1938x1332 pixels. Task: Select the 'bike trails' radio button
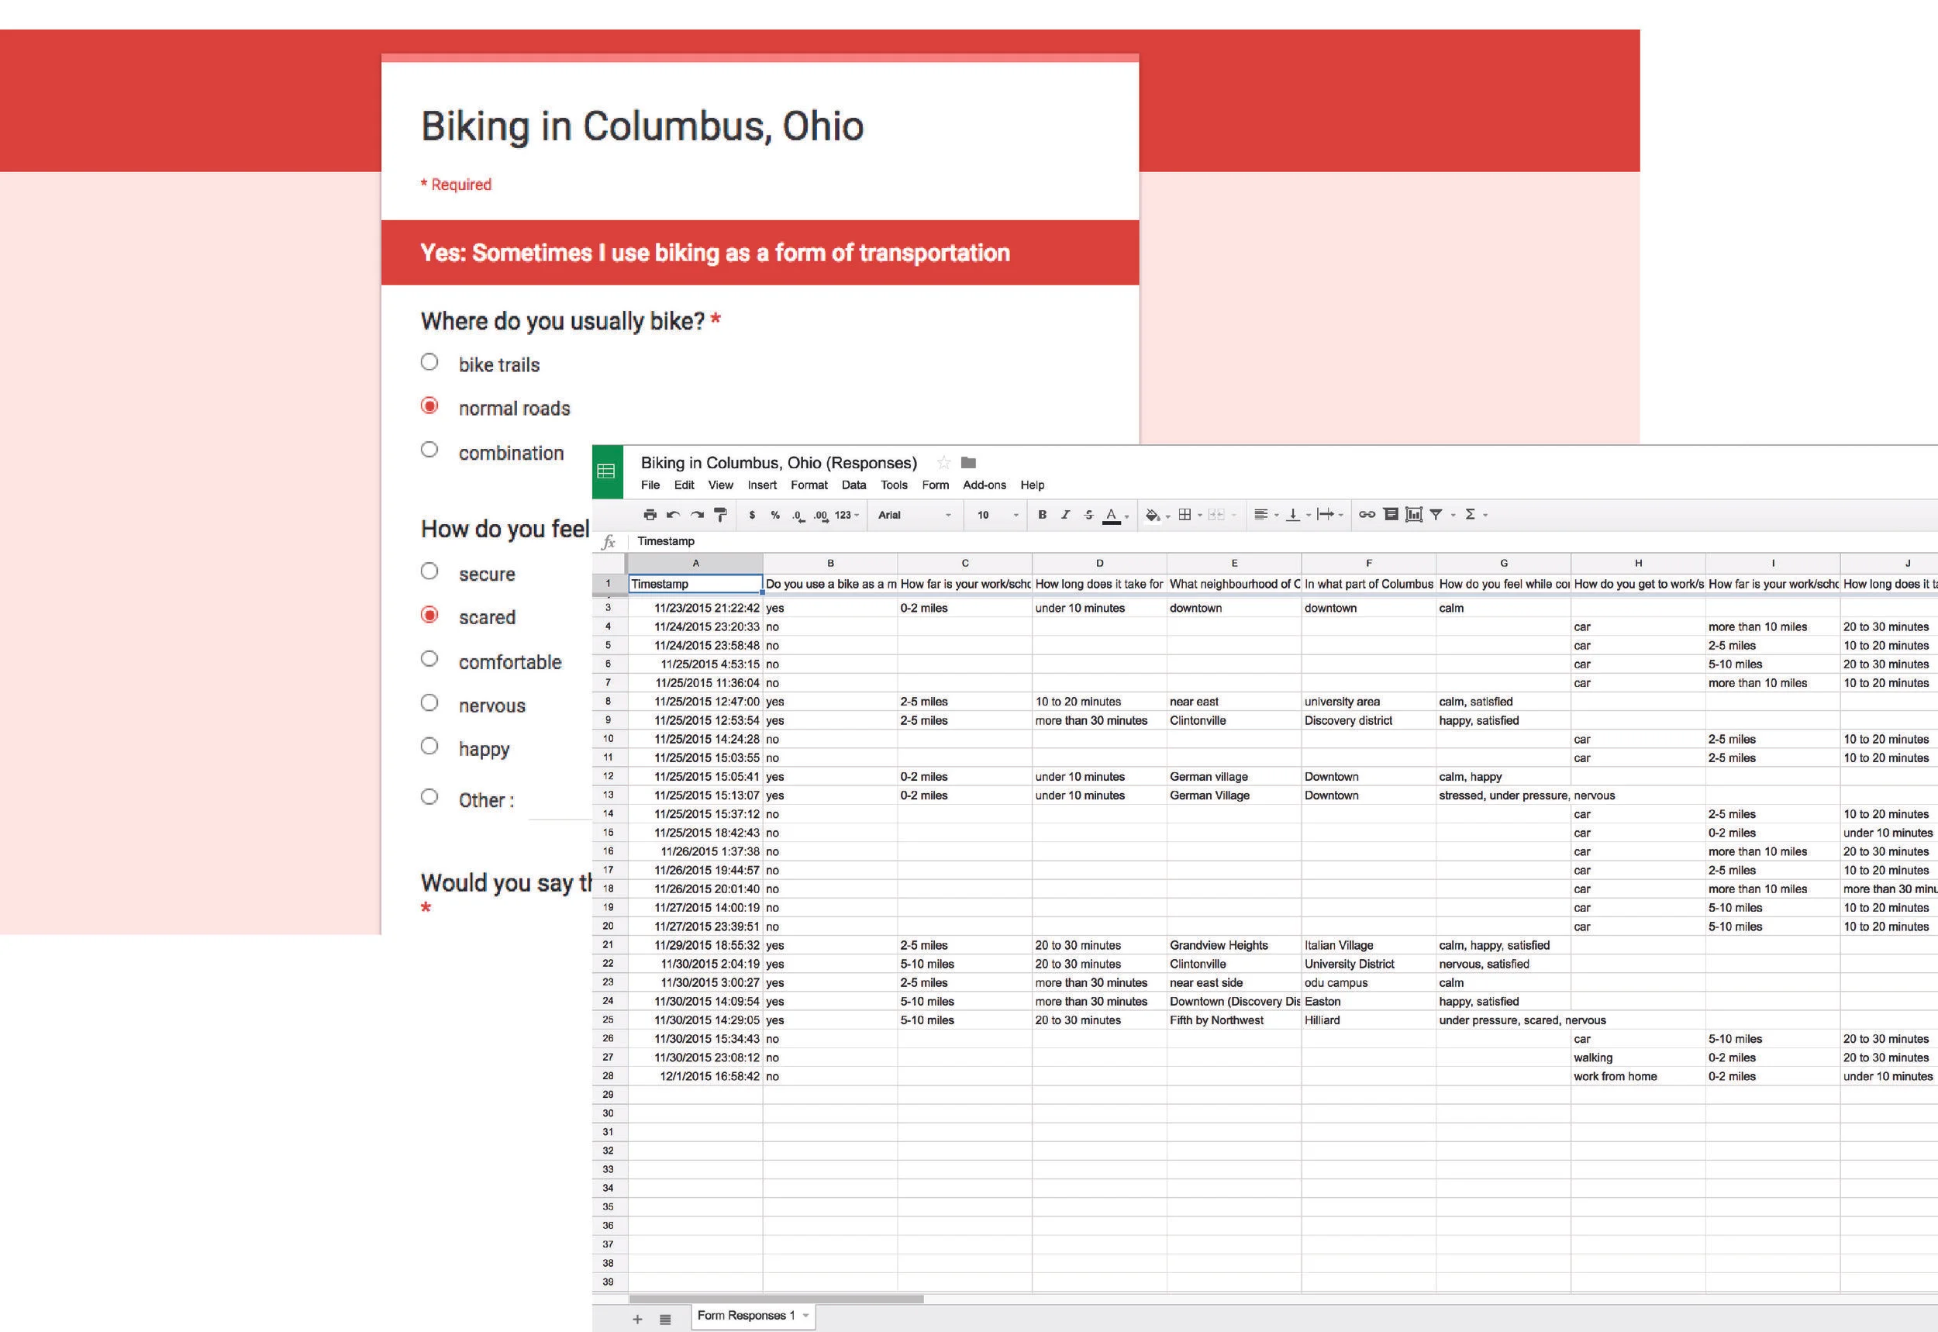(429, 362)
